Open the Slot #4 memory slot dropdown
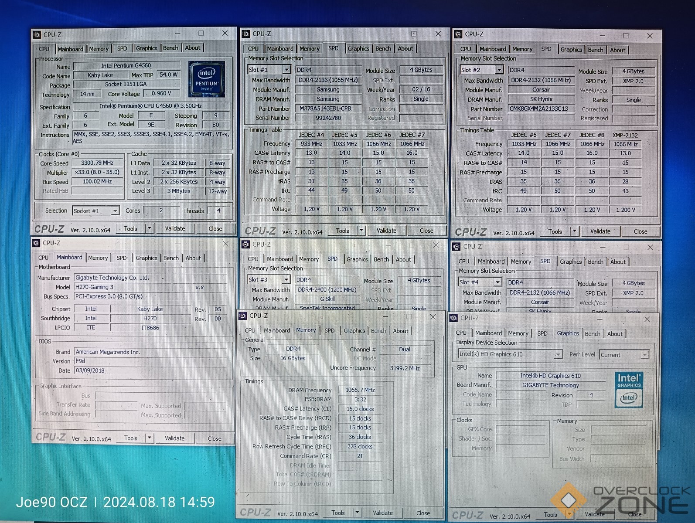Screen dimensions: 695x523 click(497, 282)
